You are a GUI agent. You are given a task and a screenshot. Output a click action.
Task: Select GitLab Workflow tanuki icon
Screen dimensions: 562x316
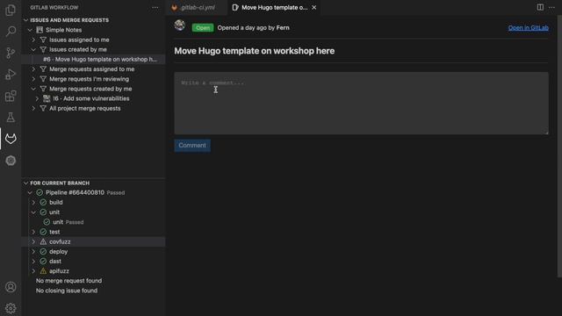(11, 139)
